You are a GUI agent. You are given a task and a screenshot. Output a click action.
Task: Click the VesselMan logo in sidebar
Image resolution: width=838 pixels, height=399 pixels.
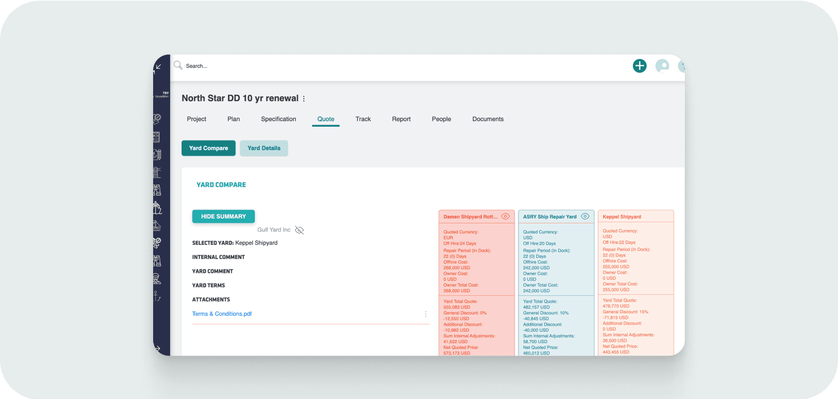[162, 95]
